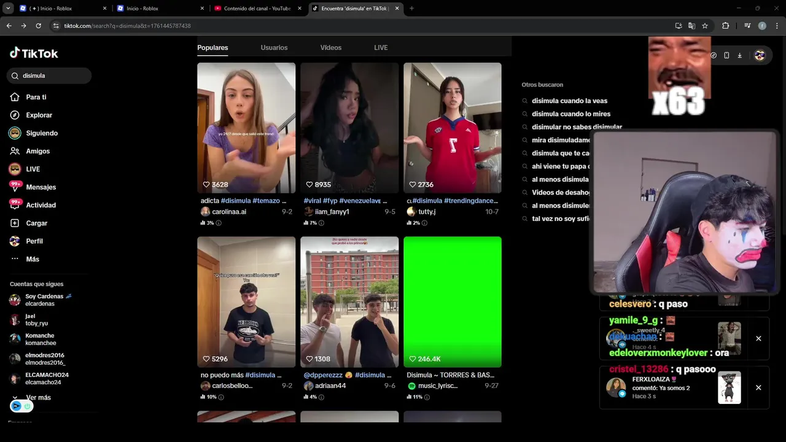Click info icon next to 11% stat
This screenshot has width=786, height=442.
pyautogui.click(x=427, y=397)
